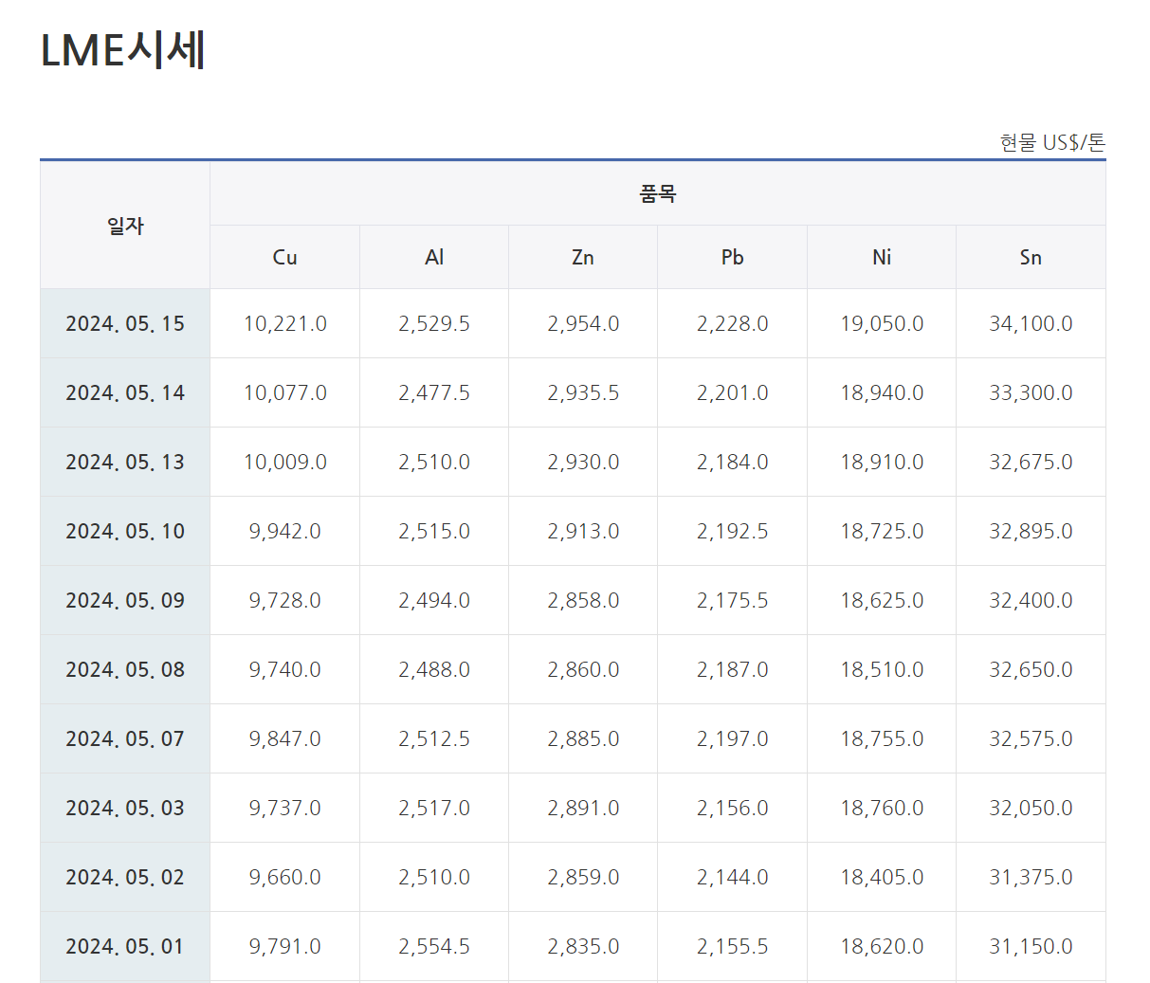1150x983 pixels.
Task: Click the Pb value 2,175.5
Action: (x=732, y=601)
